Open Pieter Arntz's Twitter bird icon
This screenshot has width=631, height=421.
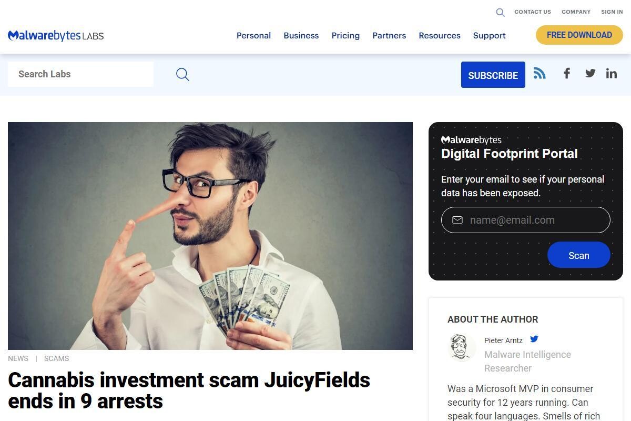tap(534, 339)
